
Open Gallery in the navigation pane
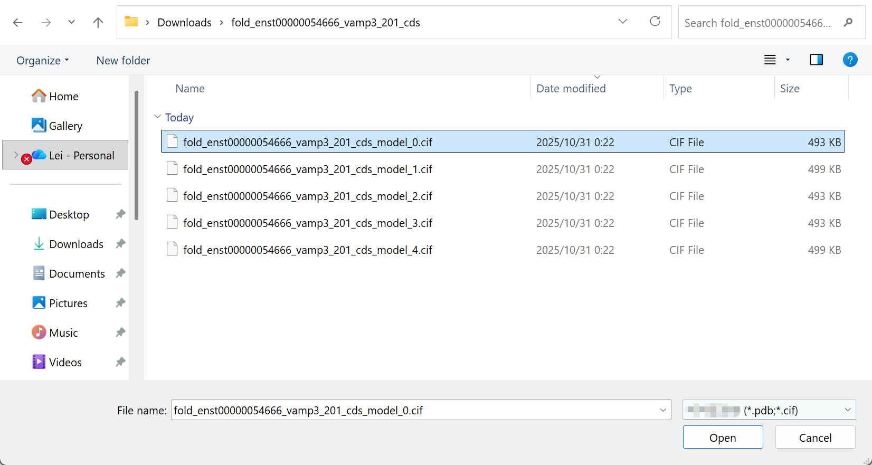click(65, 126)
